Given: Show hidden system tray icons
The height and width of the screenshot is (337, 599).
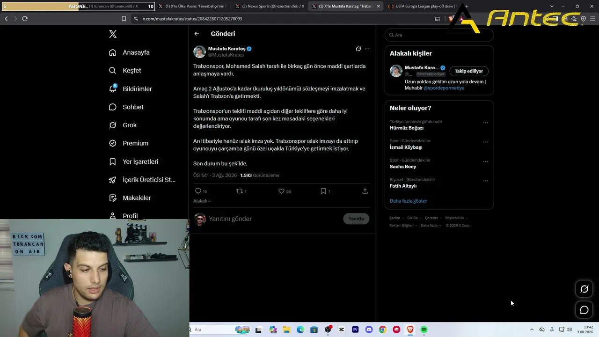Looking at the screenshot, I should point(532,330).
